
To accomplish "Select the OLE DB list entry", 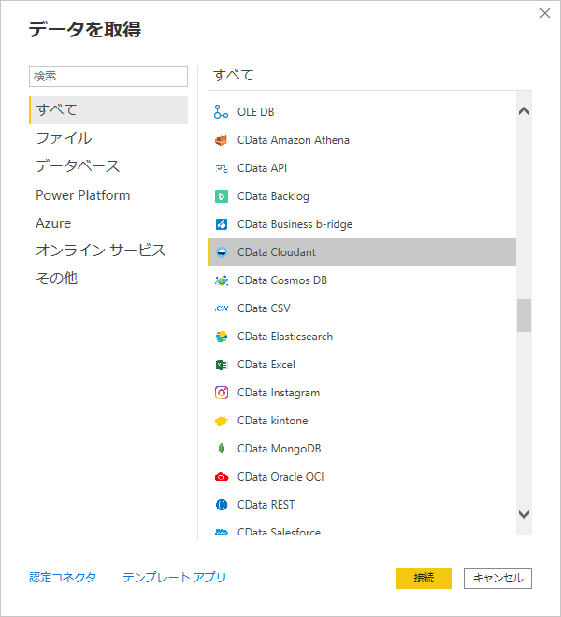I will pos(362,112).
